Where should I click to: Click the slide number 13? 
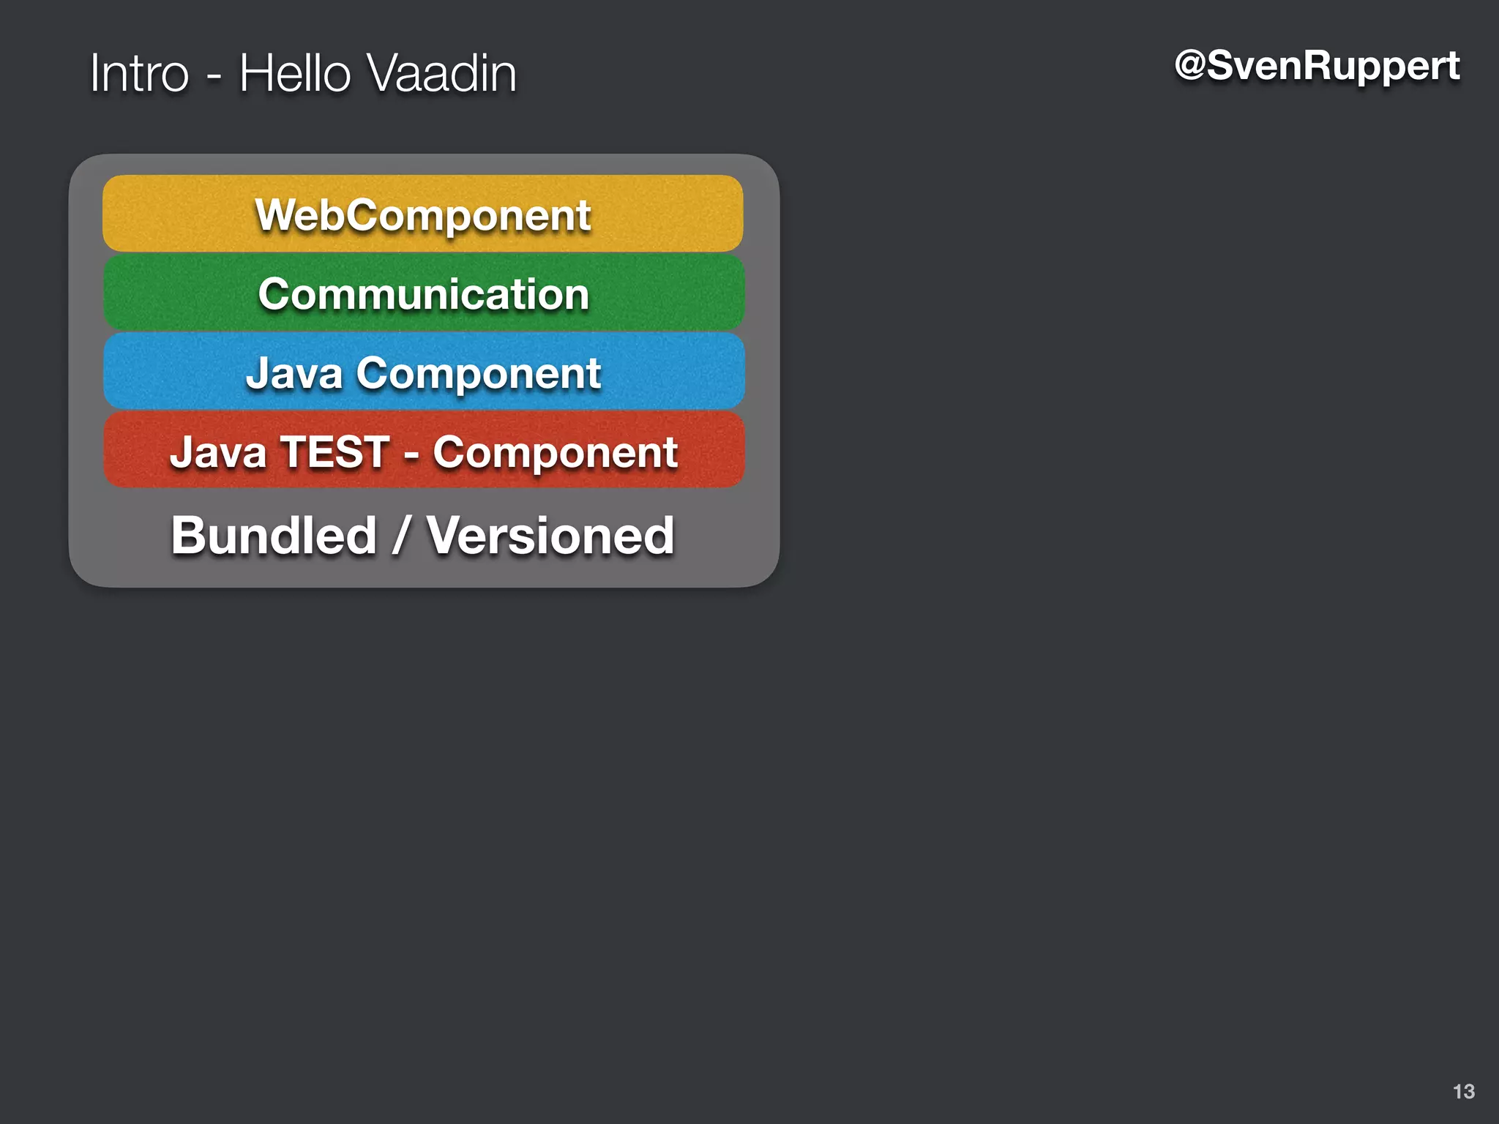(1463, 1091)
